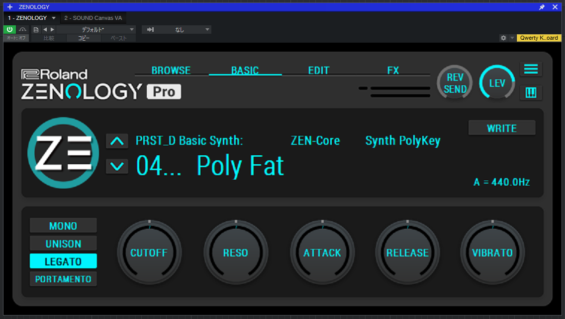Click the preset file document icon
This screenshot has width=565, height=319.
coord(36,30)
